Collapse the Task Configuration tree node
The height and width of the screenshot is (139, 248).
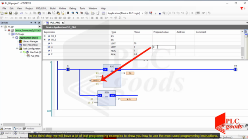tap(17, 48)
